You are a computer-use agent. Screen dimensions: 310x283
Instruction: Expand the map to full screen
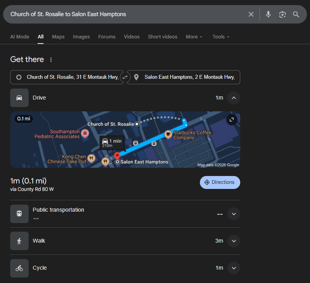coord(231,120)
